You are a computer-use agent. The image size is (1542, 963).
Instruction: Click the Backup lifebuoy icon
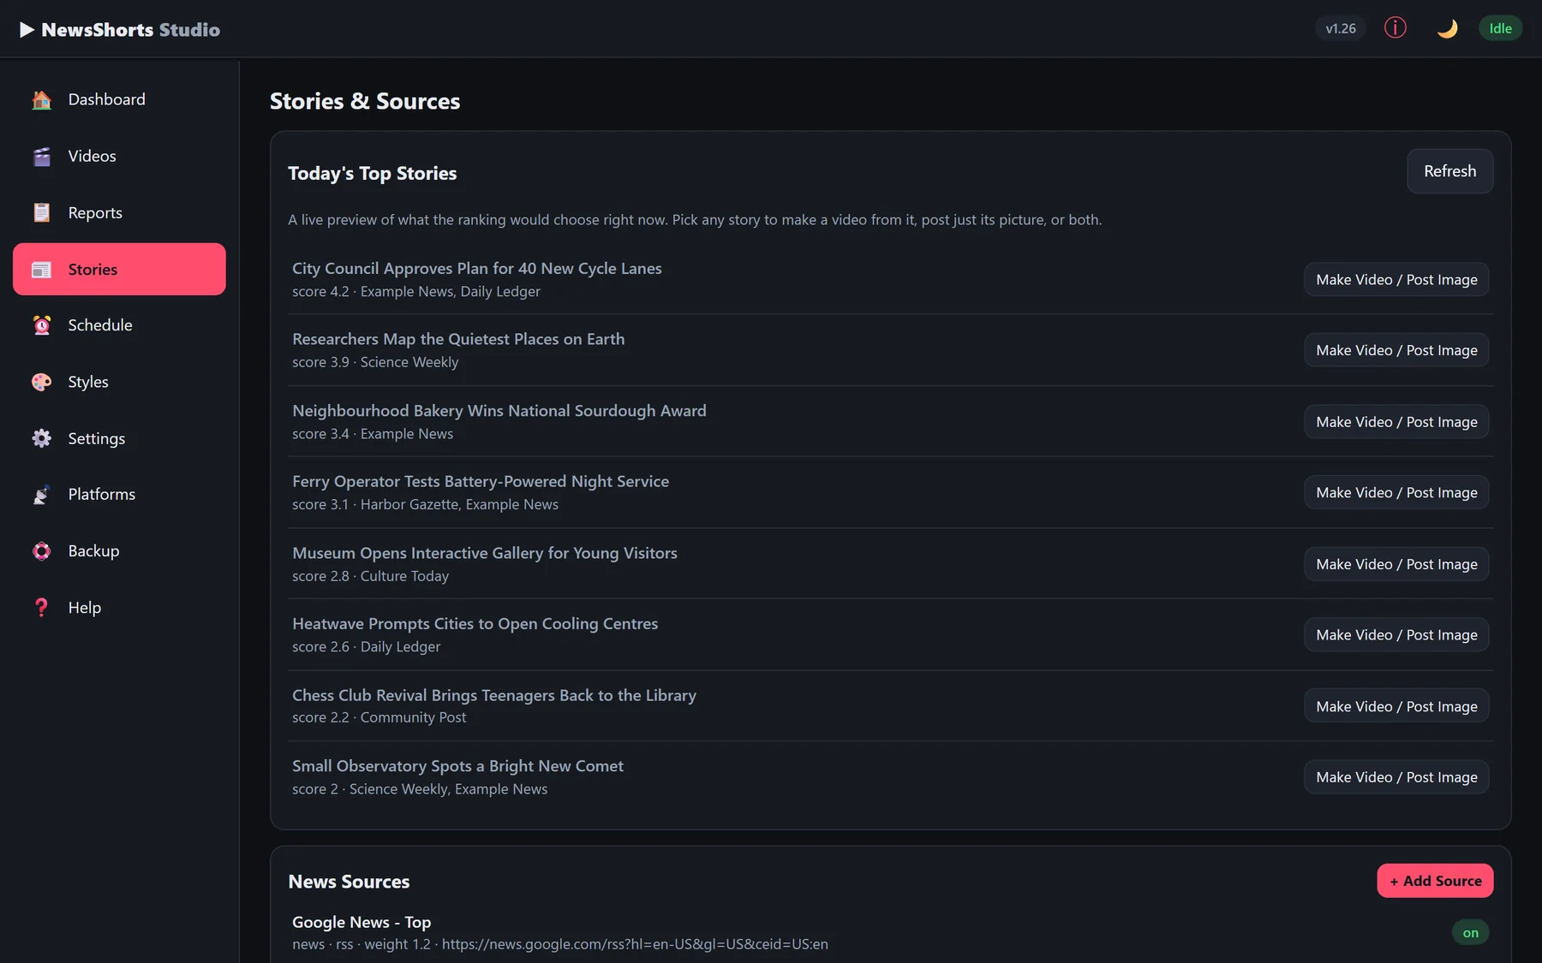(41, 551)
